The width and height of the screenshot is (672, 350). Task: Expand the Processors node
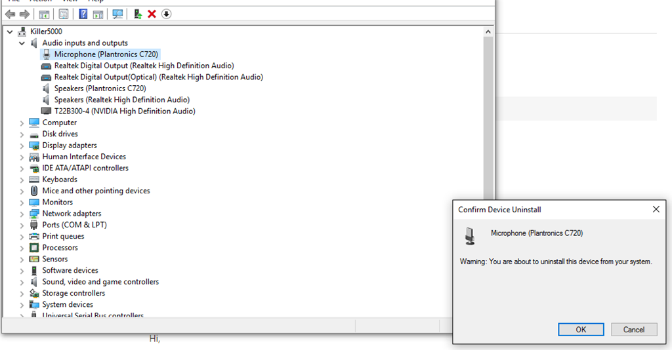pos(22,248)
